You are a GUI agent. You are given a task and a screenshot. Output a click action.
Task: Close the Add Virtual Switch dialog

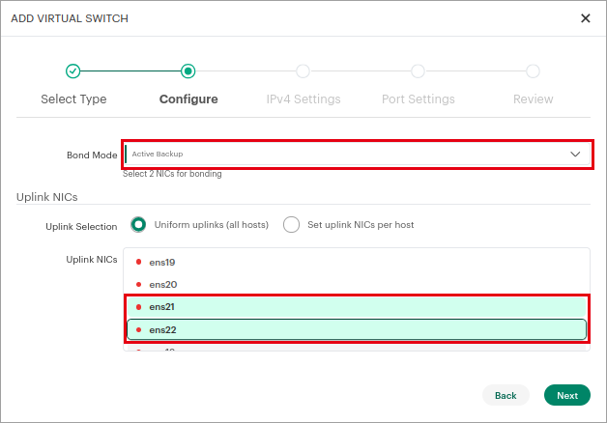(x=586, y=18)
